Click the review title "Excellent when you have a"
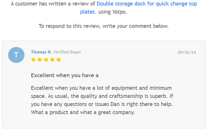208x130 pixels. pyautogui.click(x=65, y=75)
